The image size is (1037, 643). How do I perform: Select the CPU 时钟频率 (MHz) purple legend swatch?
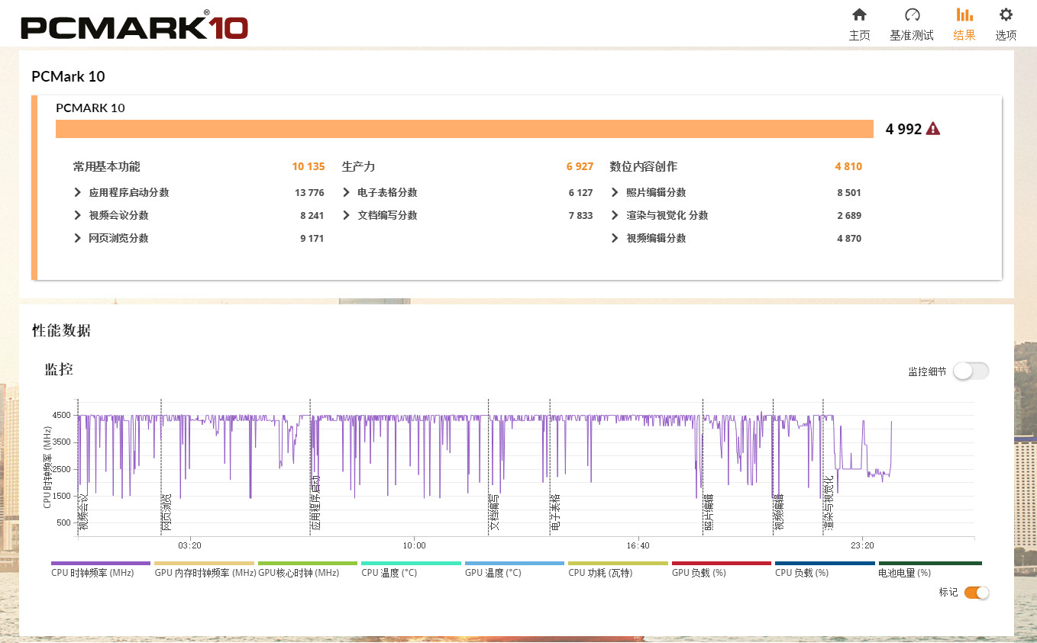click(101, 563)
